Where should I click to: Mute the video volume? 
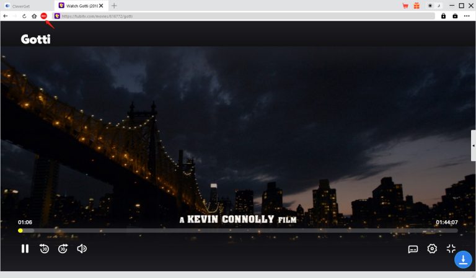point(82,249)
